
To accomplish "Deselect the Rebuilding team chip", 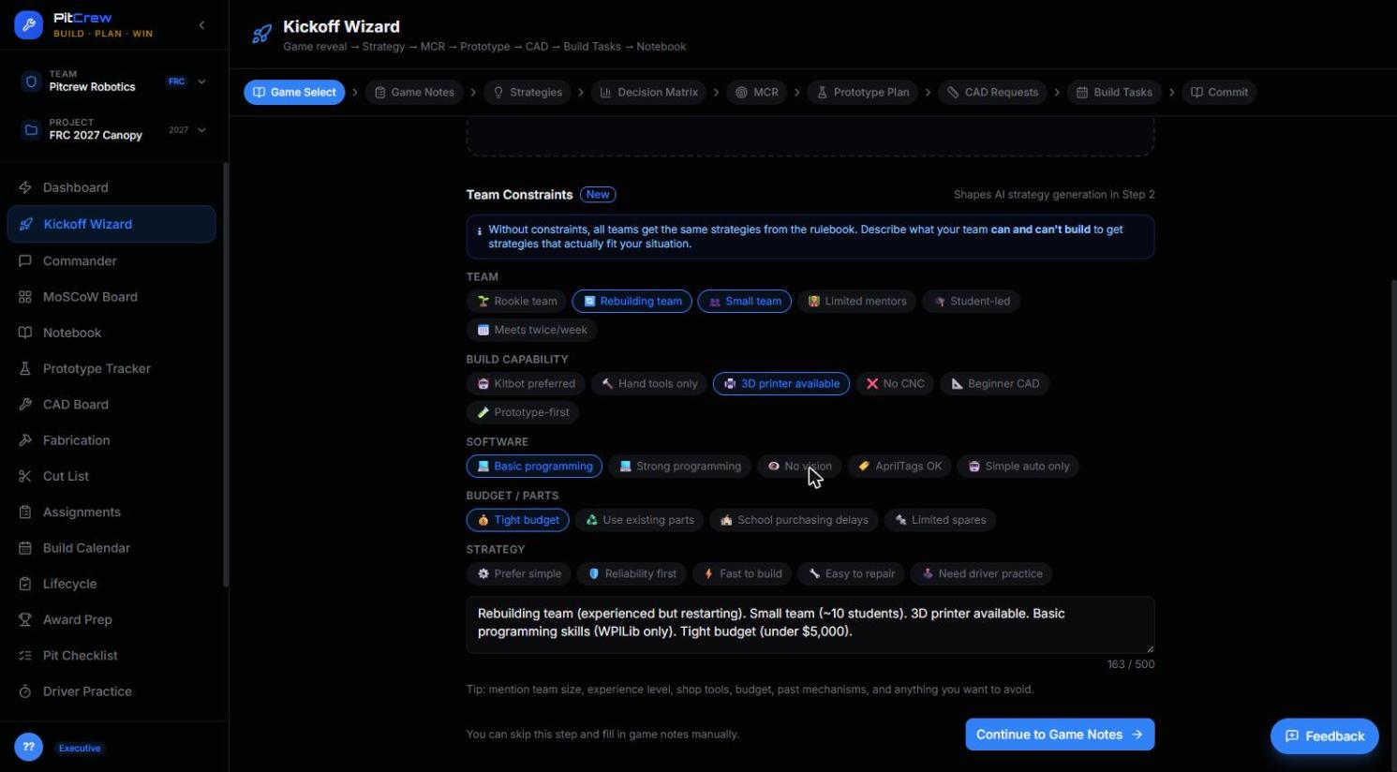I will click(632, 301).
